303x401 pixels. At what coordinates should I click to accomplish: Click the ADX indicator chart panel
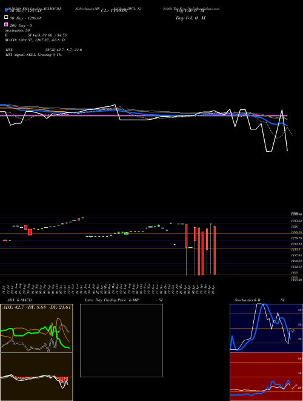point(36,328)
